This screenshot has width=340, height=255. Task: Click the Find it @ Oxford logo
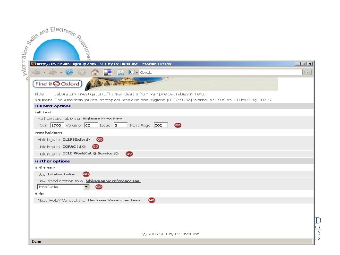[57, 84]
